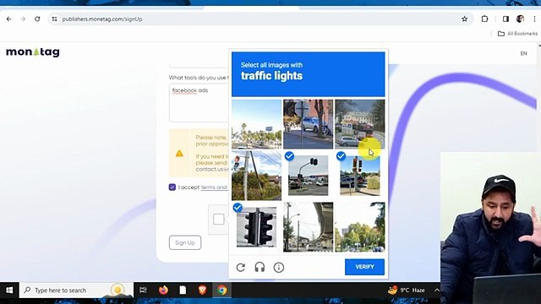
Task: Click the Sign Up button
Action: pos(185,242)
